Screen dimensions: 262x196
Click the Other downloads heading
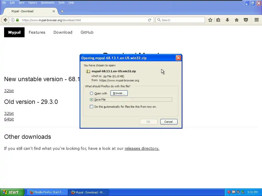[28, 137]
